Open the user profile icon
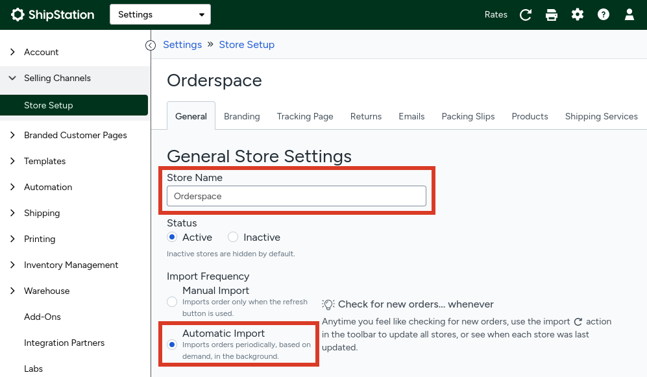Image resolution: width=647 pixels, height=377 pixels. (629, 15)
